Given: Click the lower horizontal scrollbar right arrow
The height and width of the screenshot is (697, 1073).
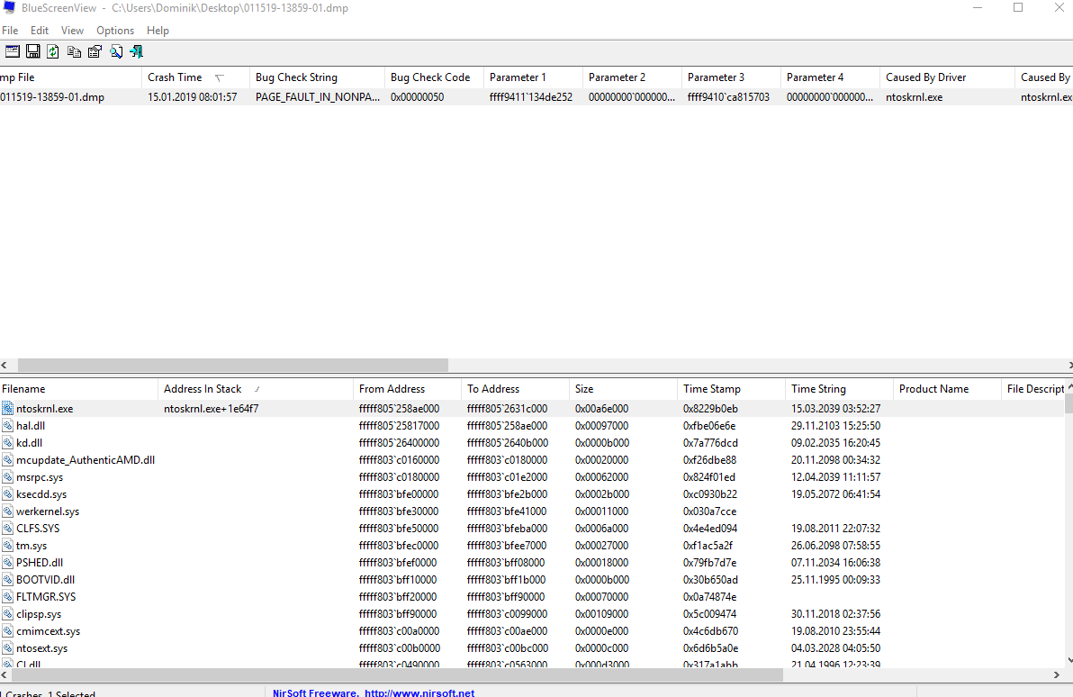Looking at the screenshot, I should pyautogui.click(x=1057, y=674).
